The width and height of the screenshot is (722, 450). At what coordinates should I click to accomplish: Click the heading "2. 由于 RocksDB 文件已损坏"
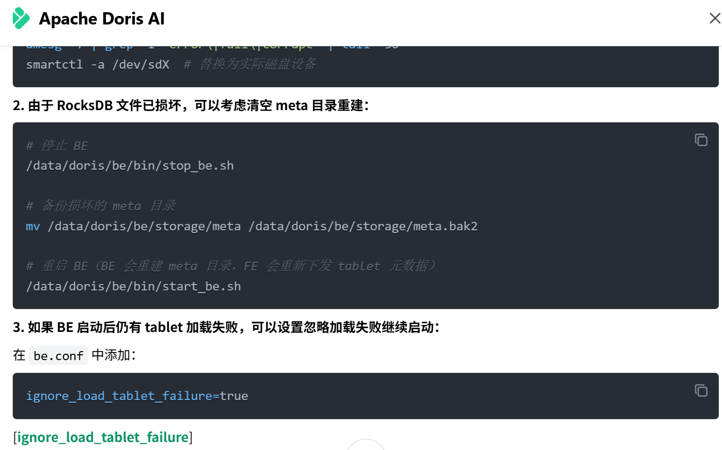tap(191, 105)
